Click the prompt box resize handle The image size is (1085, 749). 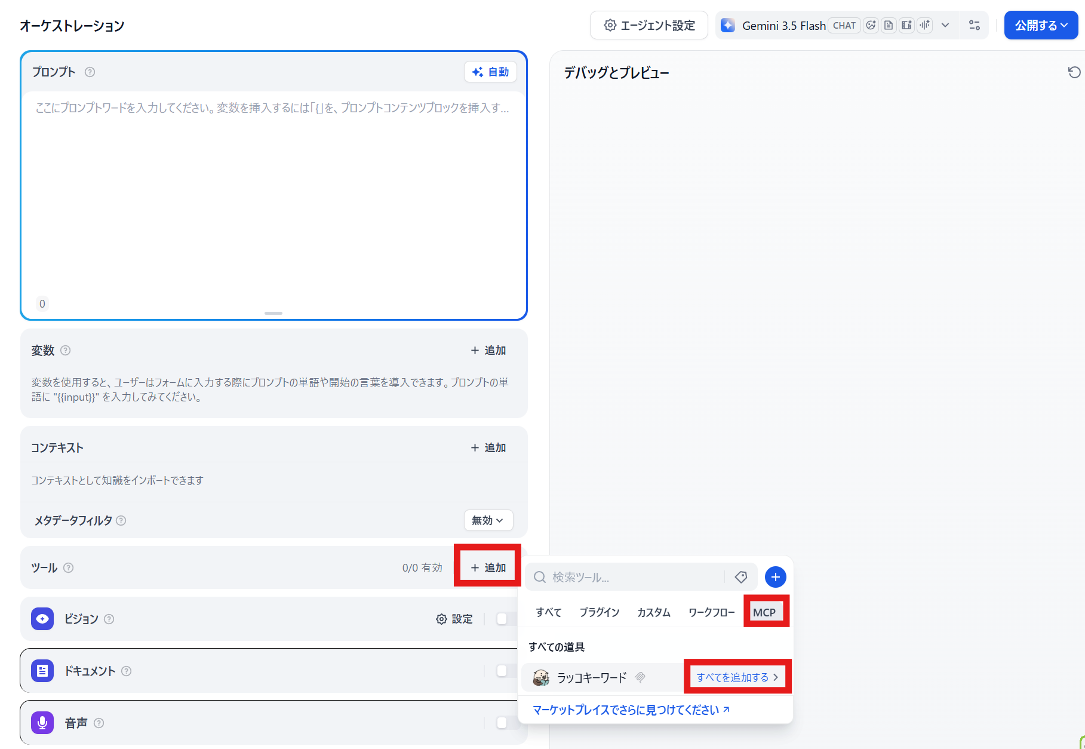tap(273, 313)
